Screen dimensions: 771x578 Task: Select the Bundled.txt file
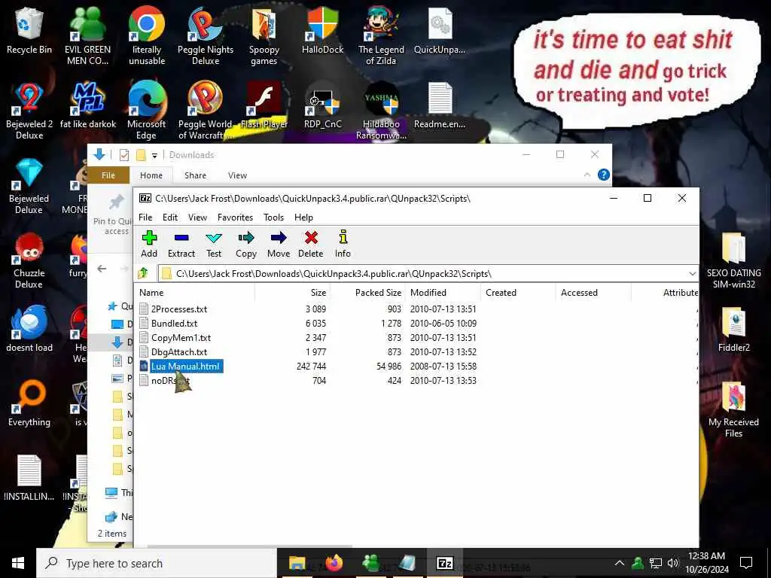point(174,324)
